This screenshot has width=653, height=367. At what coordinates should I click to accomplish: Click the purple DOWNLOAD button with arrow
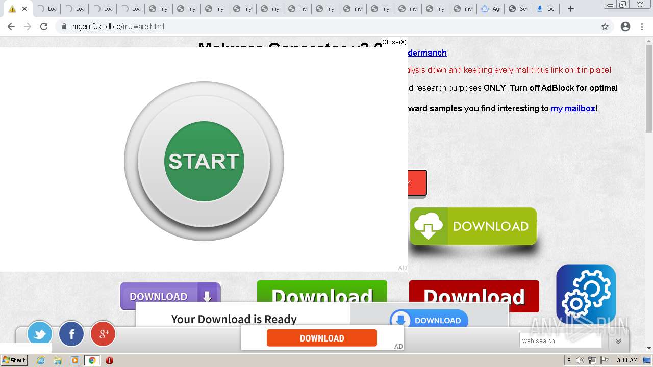pyautogui.click(x=170, y=296)
